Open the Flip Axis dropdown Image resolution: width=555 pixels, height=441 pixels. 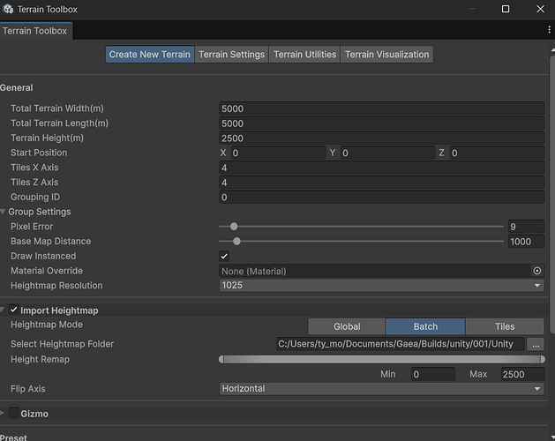coord(381,389)
